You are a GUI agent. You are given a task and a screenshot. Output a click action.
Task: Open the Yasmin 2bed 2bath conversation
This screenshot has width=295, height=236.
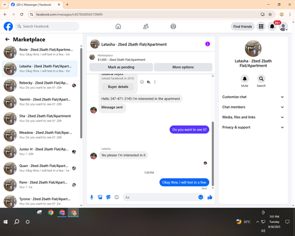pyautogui.click(x=40, y=101)
